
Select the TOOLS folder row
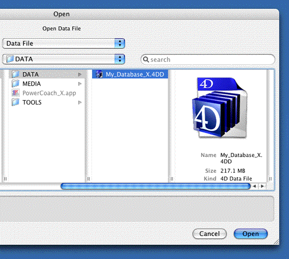click(47, 102)
